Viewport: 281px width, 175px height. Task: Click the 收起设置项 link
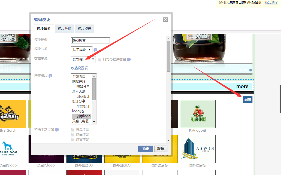[x=79, y=68]
